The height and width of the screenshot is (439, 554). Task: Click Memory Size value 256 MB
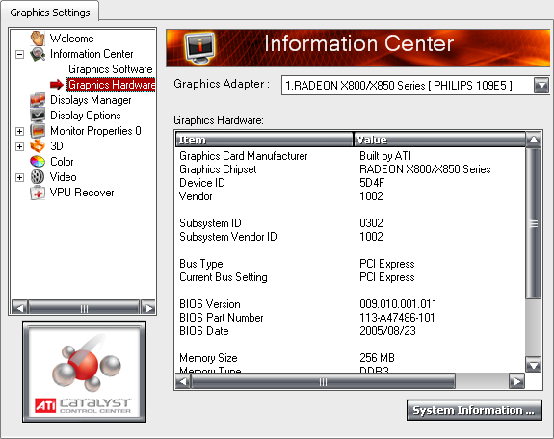pyautogui.click(x=377, y=358)
